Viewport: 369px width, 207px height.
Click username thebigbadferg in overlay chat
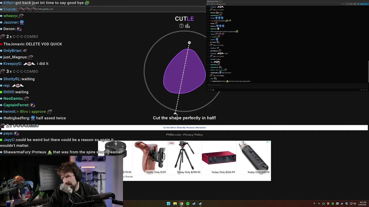16,118
